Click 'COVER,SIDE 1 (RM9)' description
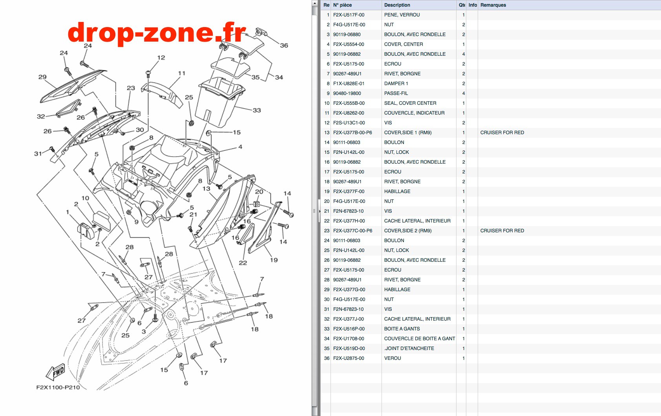661x416 pixels. (x=408, y=133)
